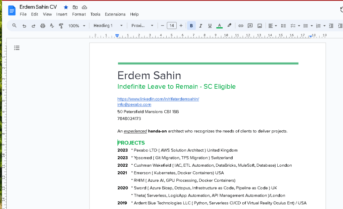Click the PROJECTS heading
Screen dimensions: 343x209
[131, 143]
